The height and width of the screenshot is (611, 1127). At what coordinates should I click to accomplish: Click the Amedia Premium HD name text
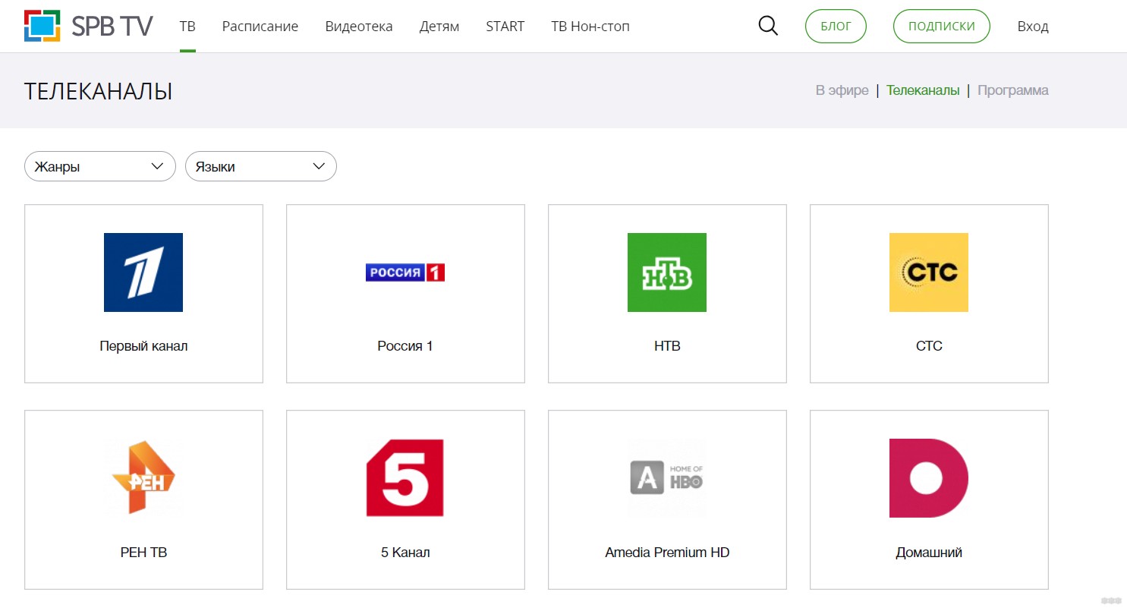coord(667,553)
